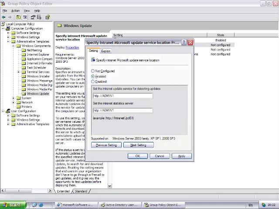Click the Task Scheduler folder icon
Screen dimensions: 279x209
(x=24, y=67)
